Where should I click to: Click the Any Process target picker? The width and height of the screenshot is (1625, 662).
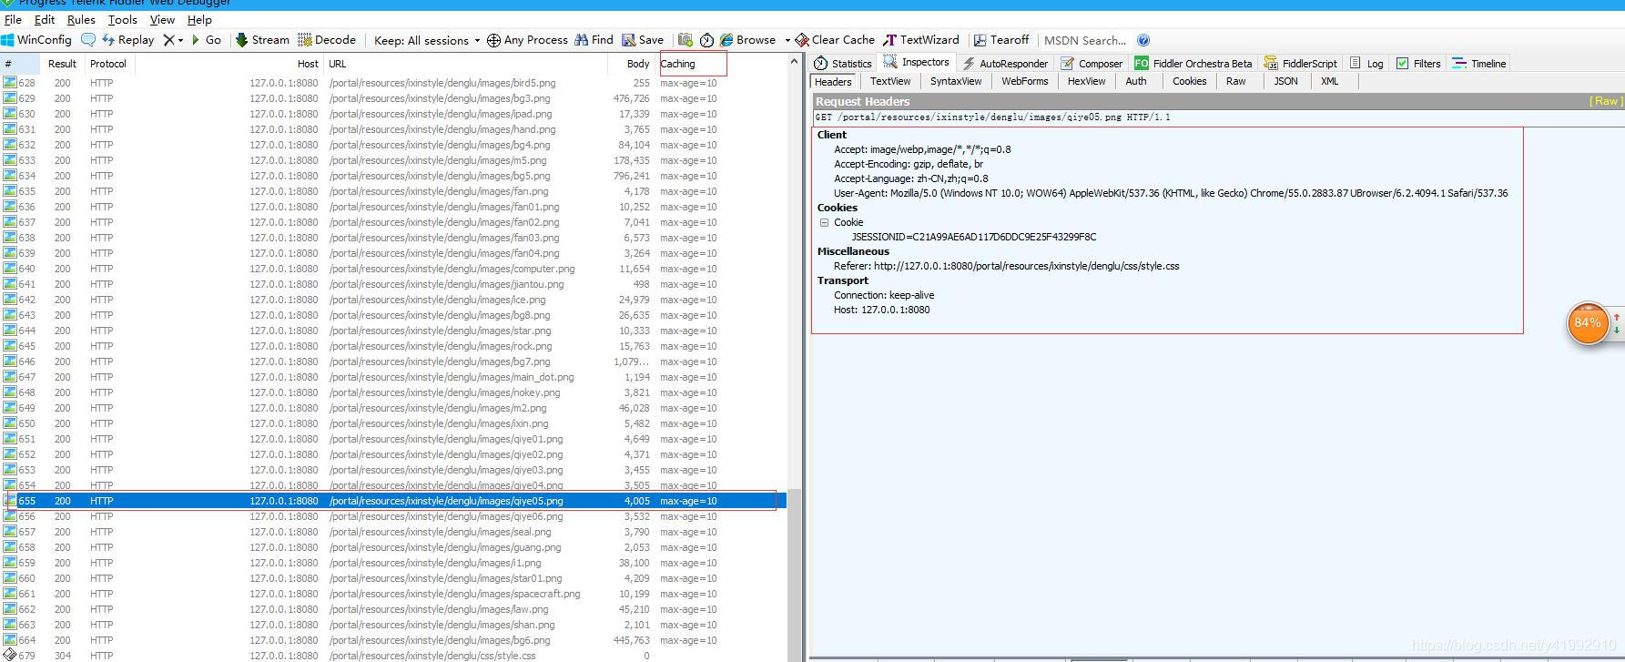pyautogui.click(x=527, y=40)
